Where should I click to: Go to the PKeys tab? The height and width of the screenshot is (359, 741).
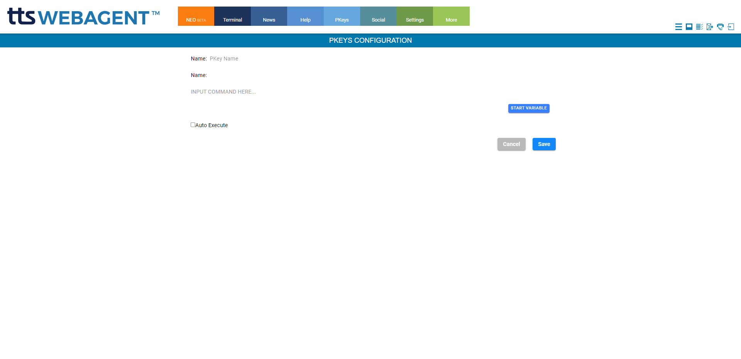click(x=342, y=17)
